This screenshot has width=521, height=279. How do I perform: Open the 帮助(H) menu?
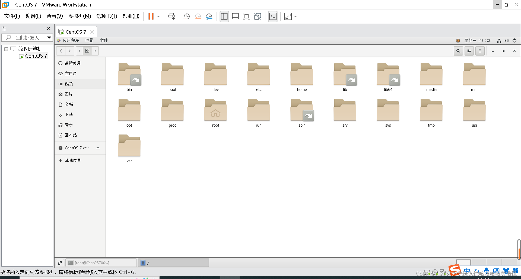(131, 16)
